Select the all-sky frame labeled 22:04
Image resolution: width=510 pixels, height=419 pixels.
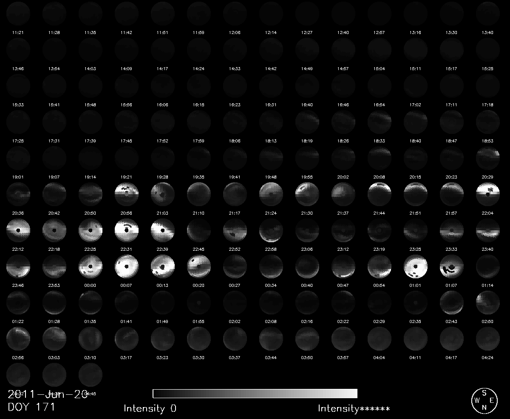click(488, 194)
